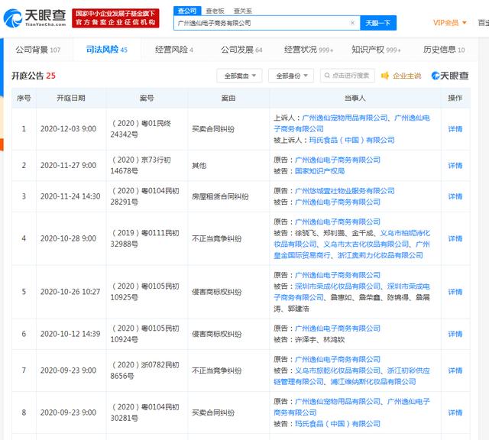Click the search magnifier in the filter box
489x440 pixels.
[x=326, y=76]
